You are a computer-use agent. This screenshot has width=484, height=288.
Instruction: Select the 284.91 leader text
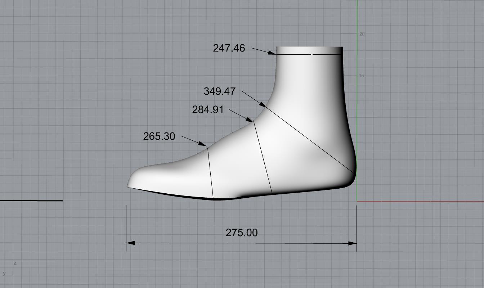tap(208, 110)
